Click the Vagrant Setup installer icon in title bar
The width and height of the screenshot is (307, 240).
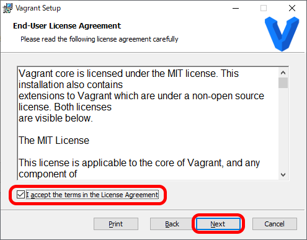click(x=7, y=8)
